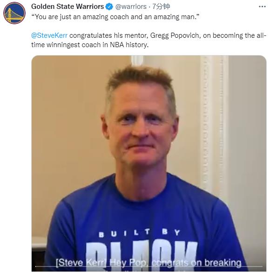Open the three-dot more options menu
This screenshot has height=273, width=270.
pos(262,7)
